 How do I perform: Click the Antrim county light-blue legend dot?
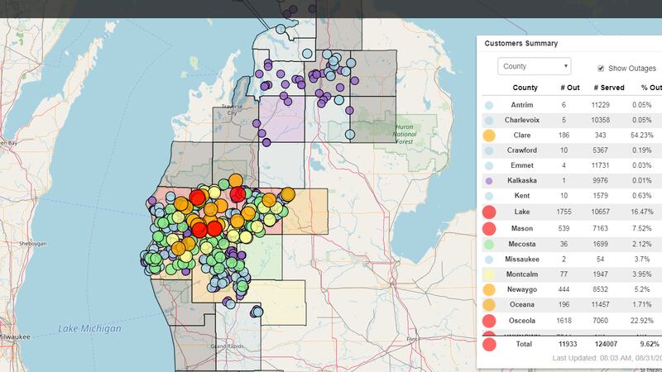(489, 105)
